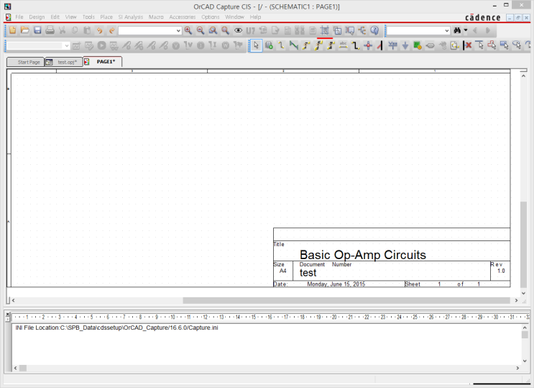Image resolution: width=534 pixels, height=388 pixels.
Task: Select the Place Net Alias abc tool
Action: click(x=343, y=45)
